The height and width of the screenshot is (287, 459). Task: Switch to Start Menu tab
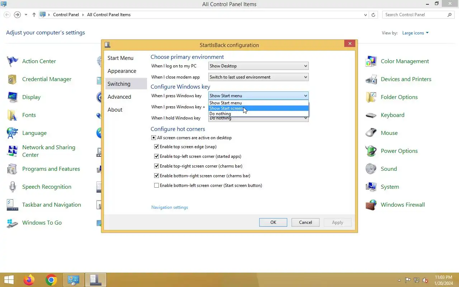coord(126,58)
